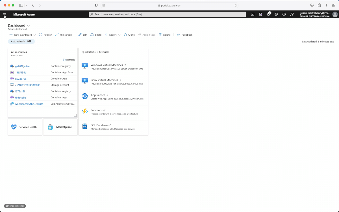Open the Service Health tile

[x=25, y=127]
